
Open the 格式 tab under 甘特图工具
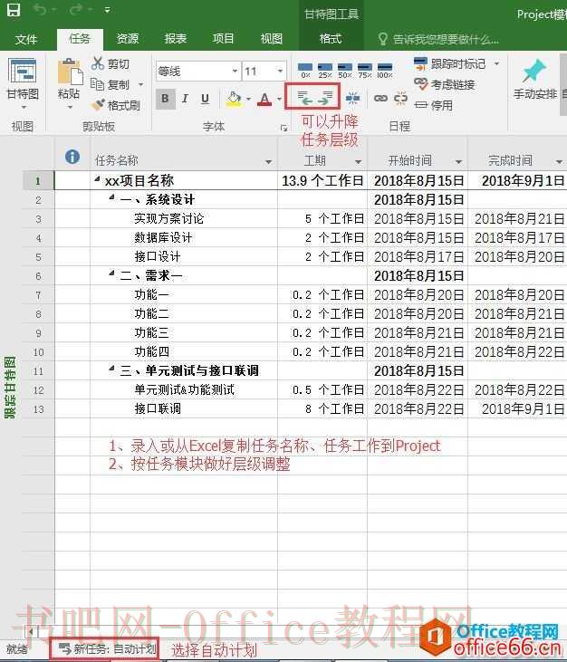[x=331, y=39]
